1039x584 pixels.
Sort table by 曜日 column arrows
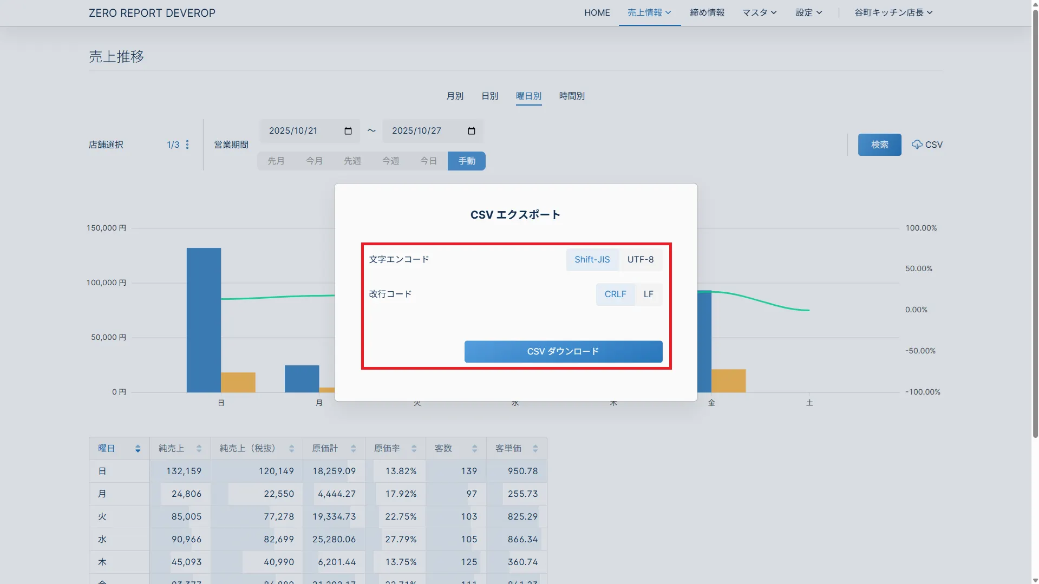coord(138,449)
